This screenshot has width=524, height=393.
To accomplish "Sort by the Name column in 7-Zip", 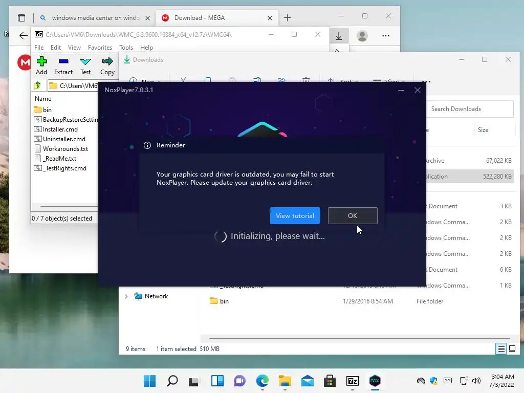I will pyautogui.click(x=43, y=99).
